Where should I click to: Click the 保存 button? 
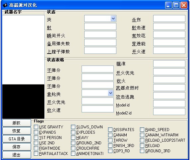tap(17, 147)
